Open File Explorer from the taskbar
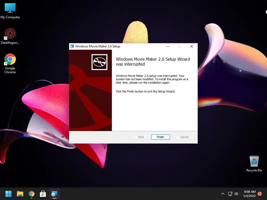 (20, 194)
